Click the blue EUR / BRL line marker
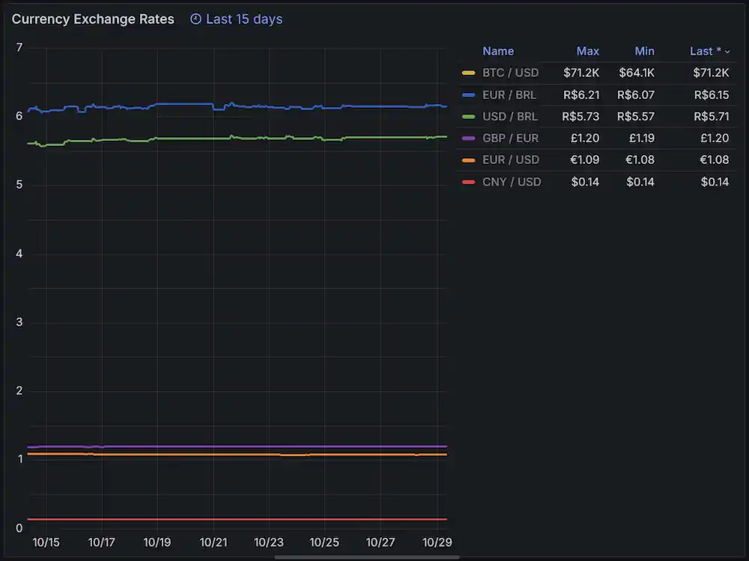 pyautogui.click(x=469, y=94)
